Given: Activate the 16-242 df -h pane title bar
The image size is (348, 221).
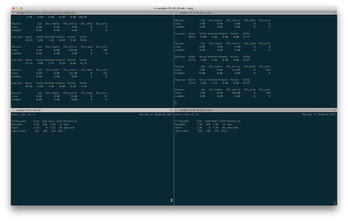Looking at the screenshot, I should [256, 110].
